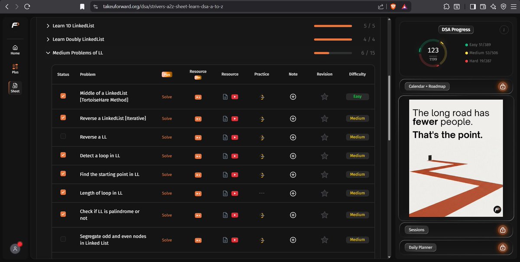
Task: Open article icon for Reverse a LinkedList [Iterative]
Action: coord(225,119)
